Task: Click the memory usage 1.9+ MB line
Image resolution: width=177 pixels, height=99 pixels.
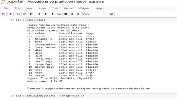Action: click(x=44, y=81)
